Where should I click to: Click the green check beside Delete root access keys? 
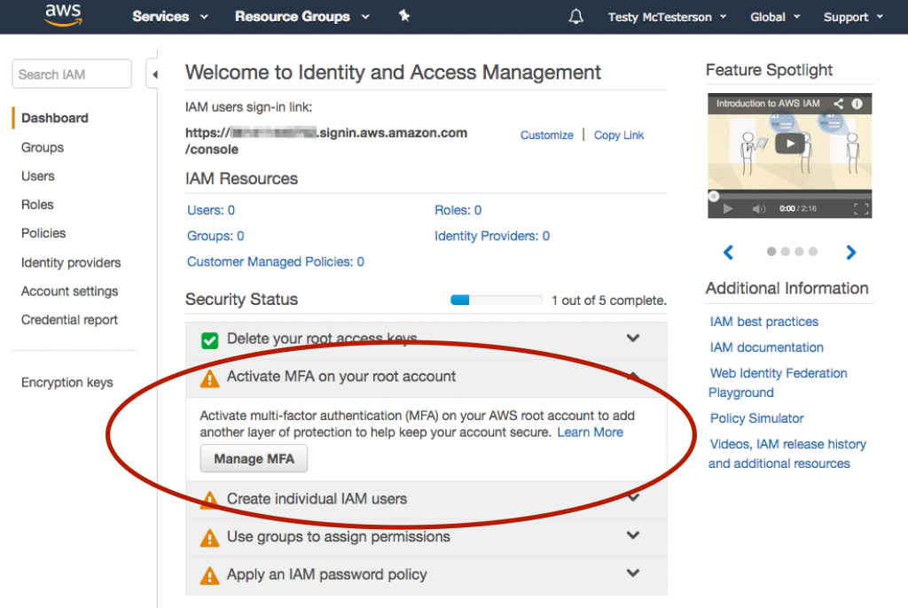coord(209,340)
